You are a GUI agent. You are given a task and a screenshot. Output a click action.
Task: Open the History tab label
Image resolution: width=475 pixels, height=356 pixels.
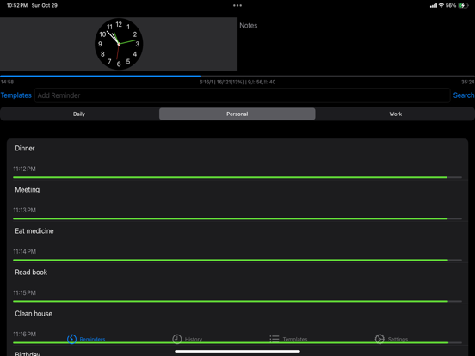194,339
